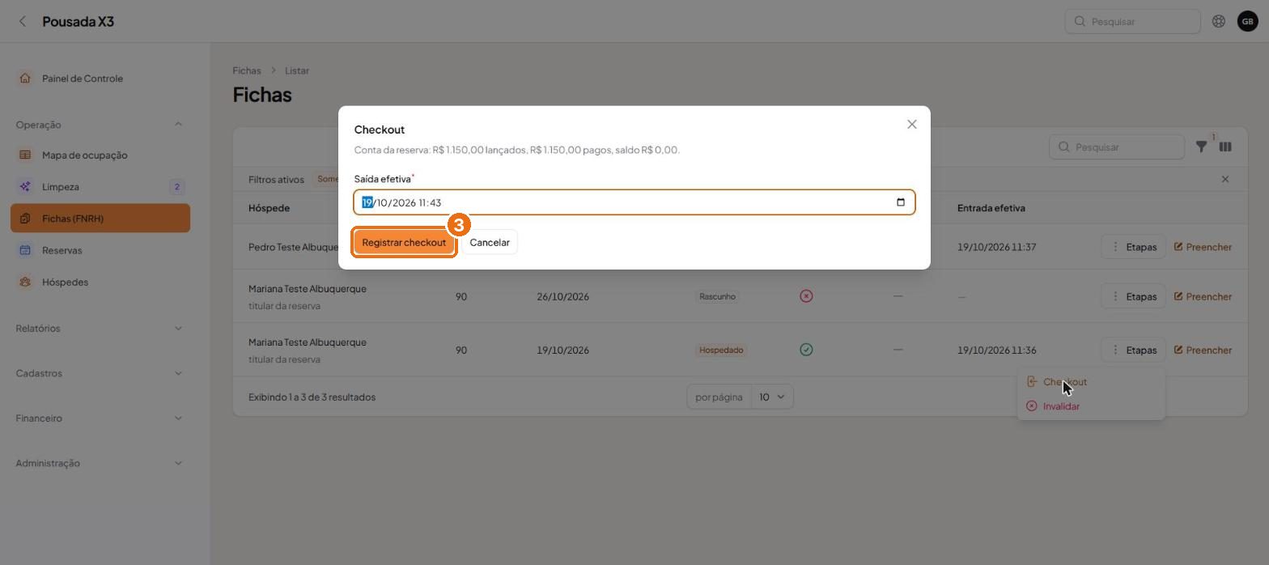Viewport: 1269px width, 565px height.
Task: Click the Hospedado status badge
Action: 720,350
